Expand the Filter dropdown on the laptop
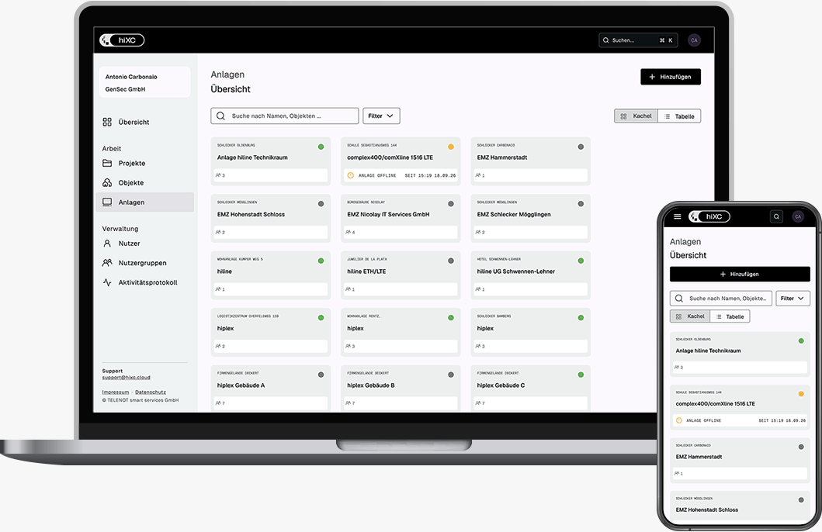The image size is (822, 532). click(381, 116)
